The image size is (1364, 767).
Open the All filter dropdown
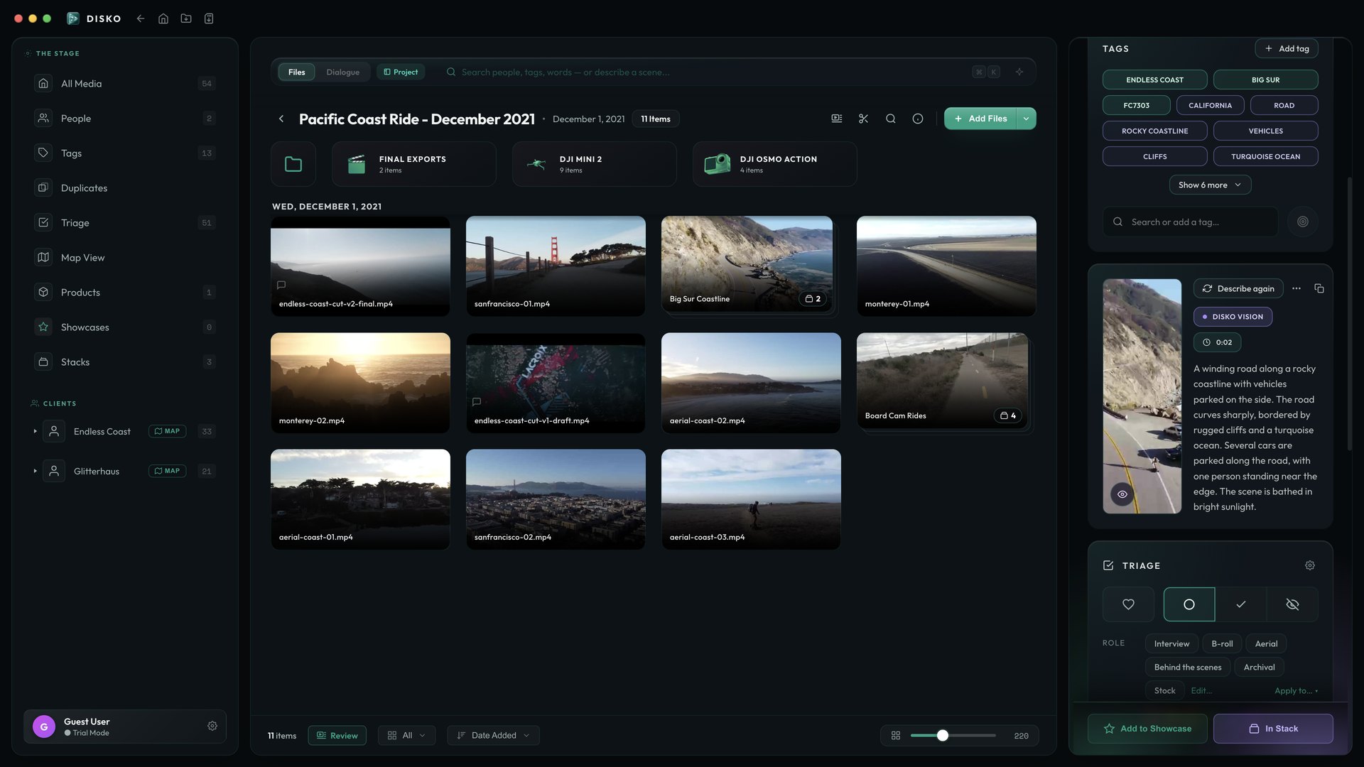406,735
